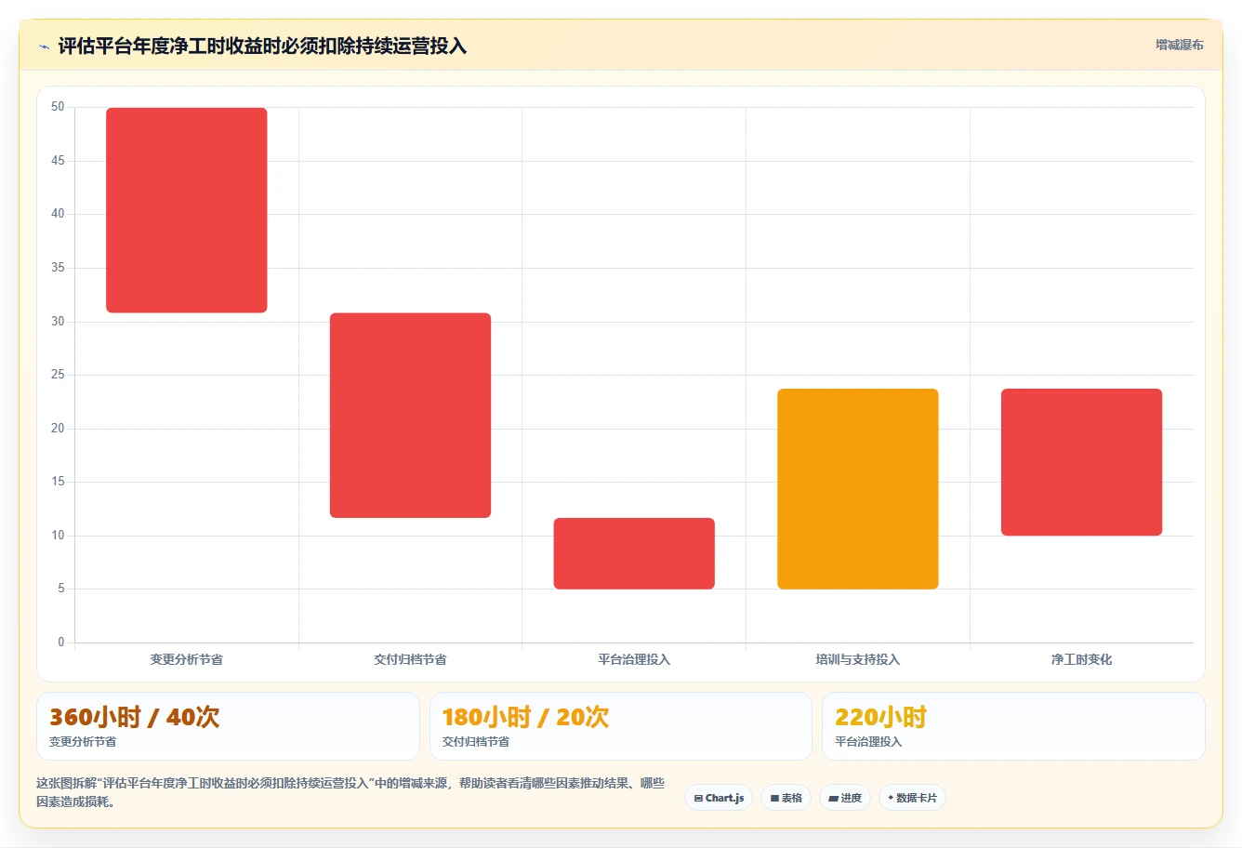Select the 平台治理投入 red bar
Image resolution: width=1242 pixels, height=848 pixels.
(x=634, y=553)
